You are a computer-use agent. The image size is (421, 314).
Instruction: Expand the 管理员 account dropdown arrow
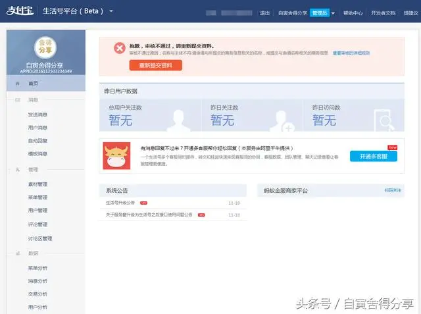[333, 13]
